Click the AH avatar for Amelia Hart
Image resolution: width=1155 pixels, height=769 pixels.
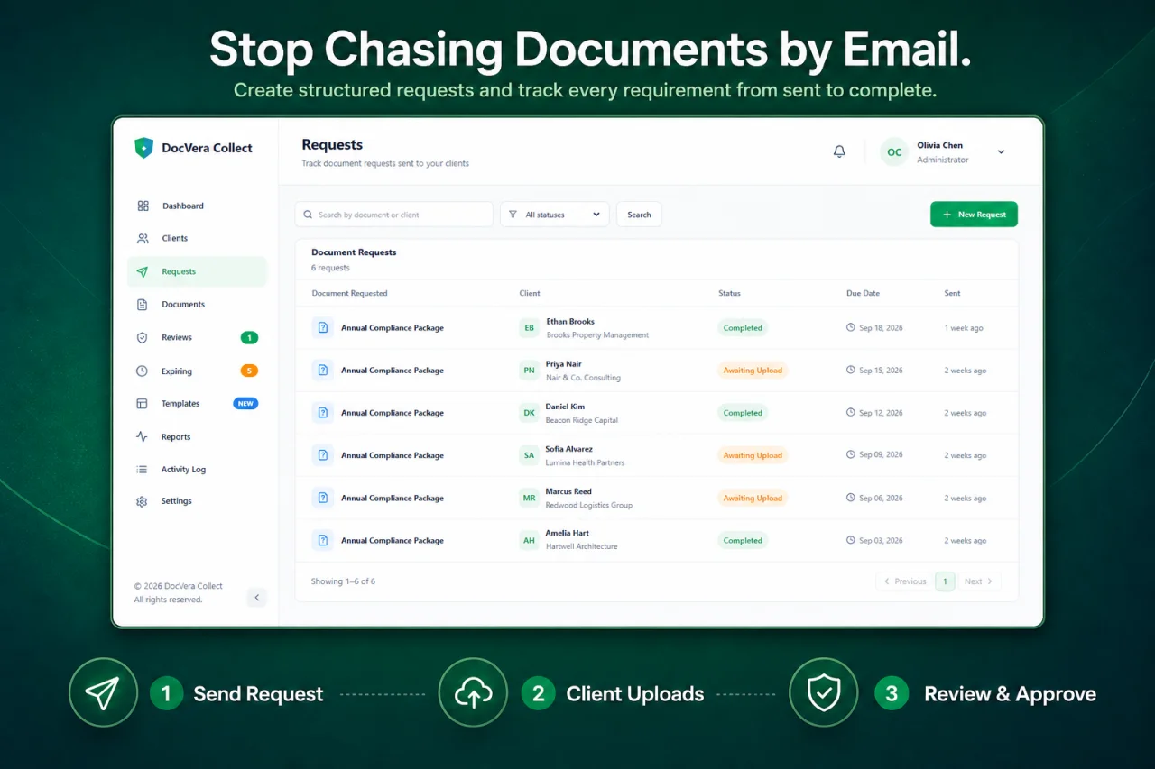click(529, 541)
